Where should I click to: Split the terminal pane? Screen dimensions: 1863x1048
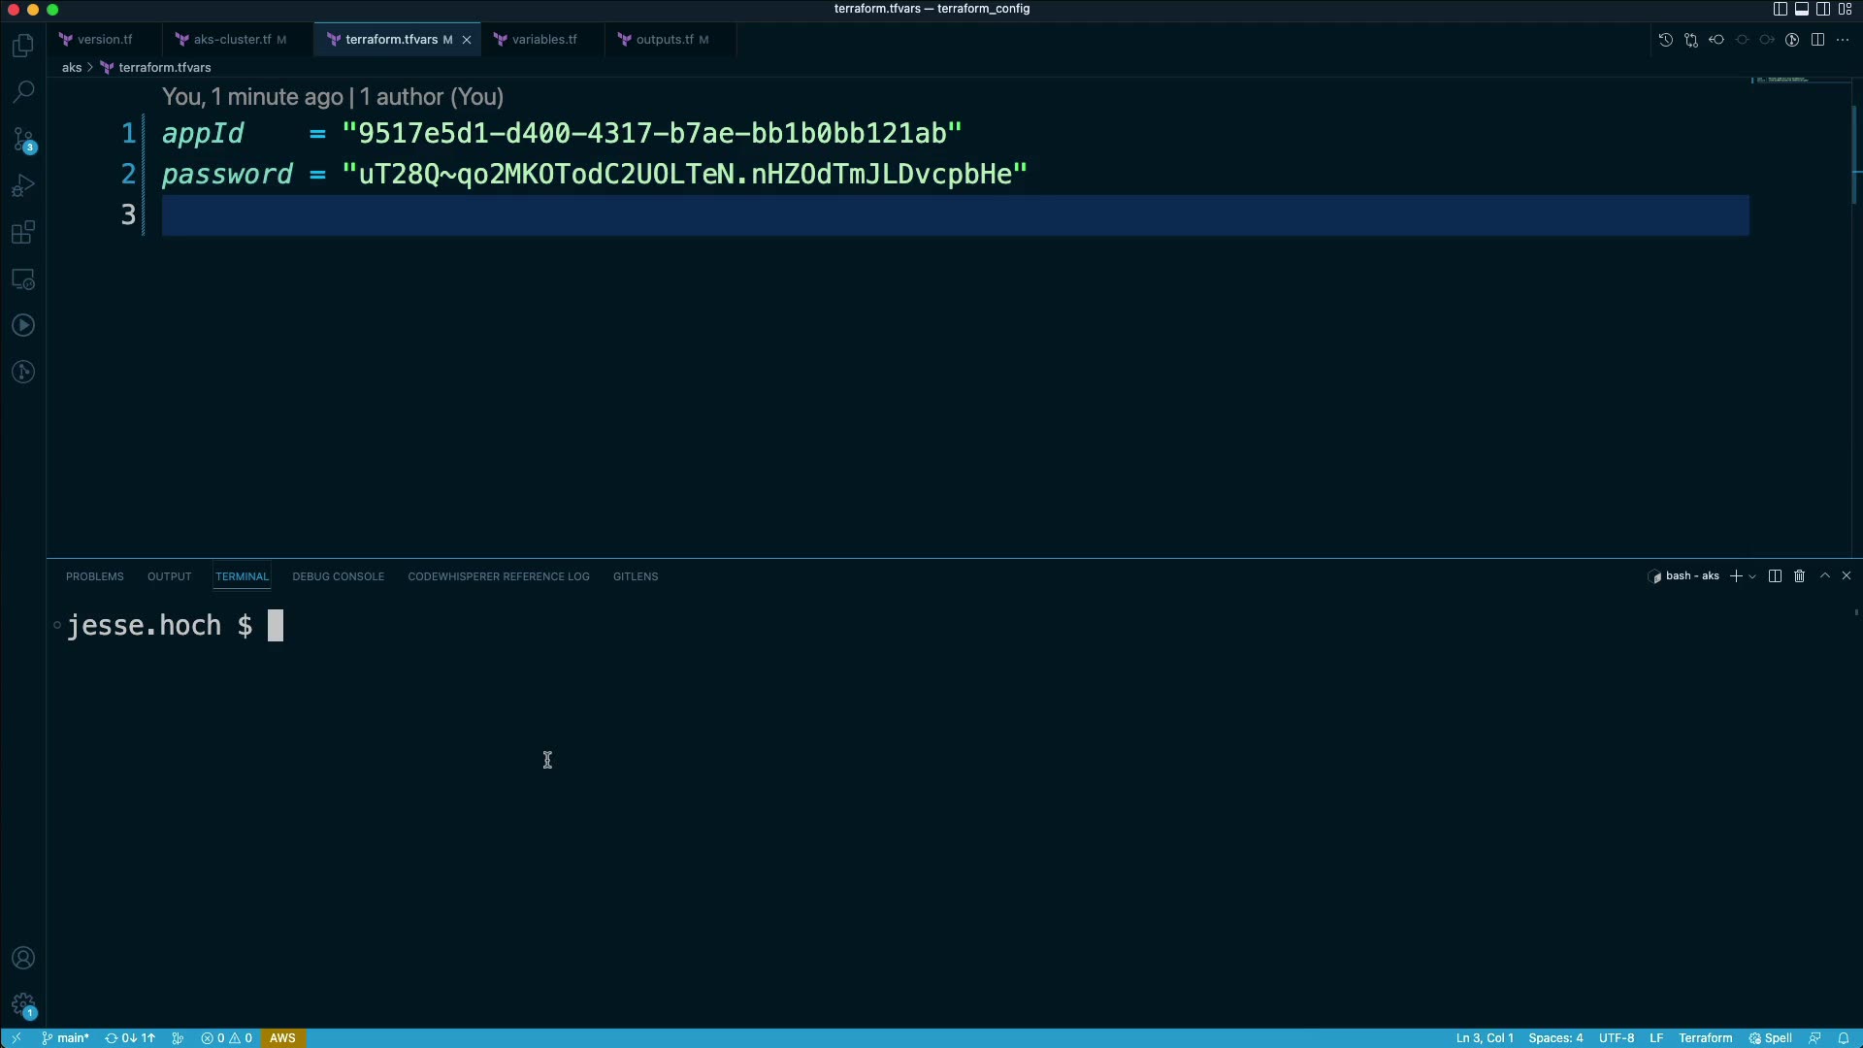click(x=1775, y=576)
